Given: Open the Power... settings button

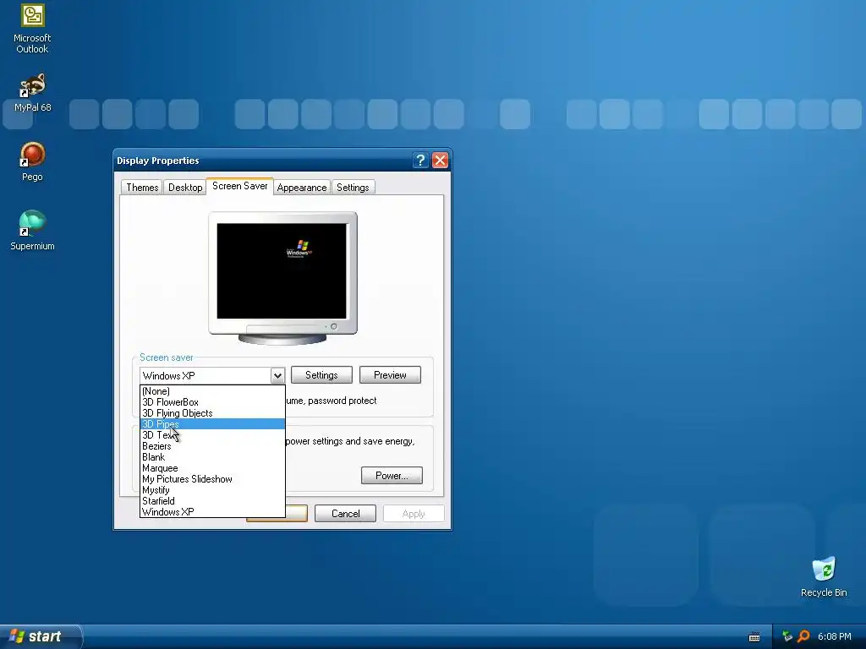Looking at the screenshot, I should coord(392,475).
